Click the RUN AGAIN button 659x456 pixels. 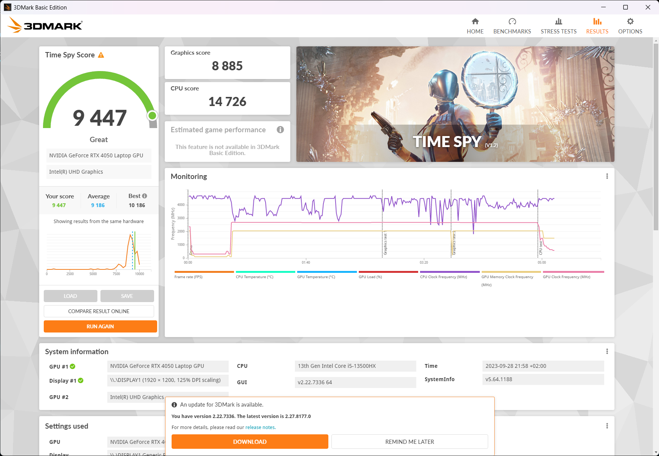[100, 326]
